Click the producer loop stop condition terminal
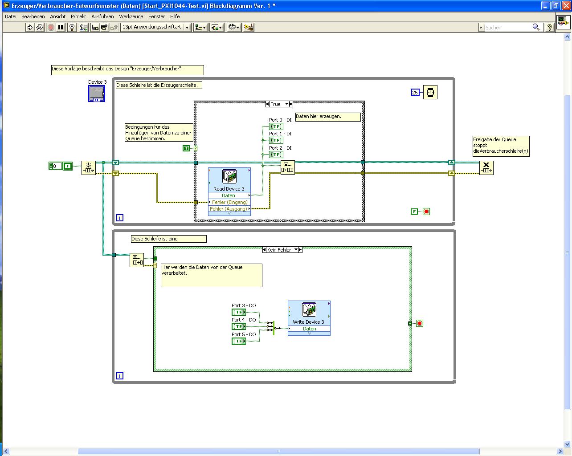Image resolution: width=572 pixels, height=456 pixels. tap(426, 212)
